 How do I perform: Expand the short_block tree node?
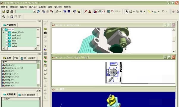click(x=3, y=32)
